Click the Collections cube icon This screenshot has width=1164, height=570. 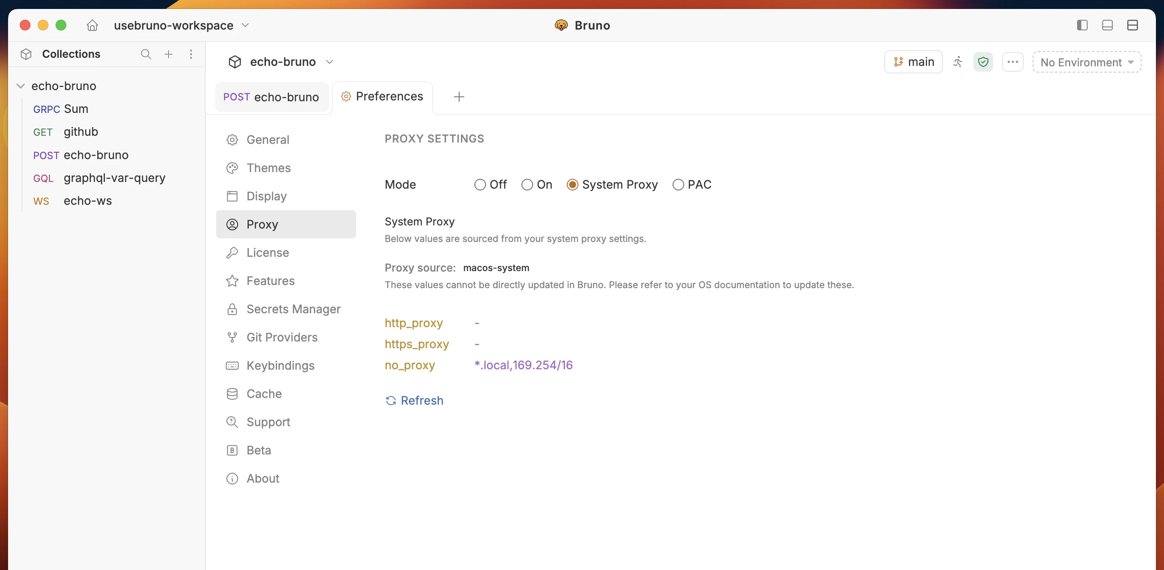tap(26, 54)
